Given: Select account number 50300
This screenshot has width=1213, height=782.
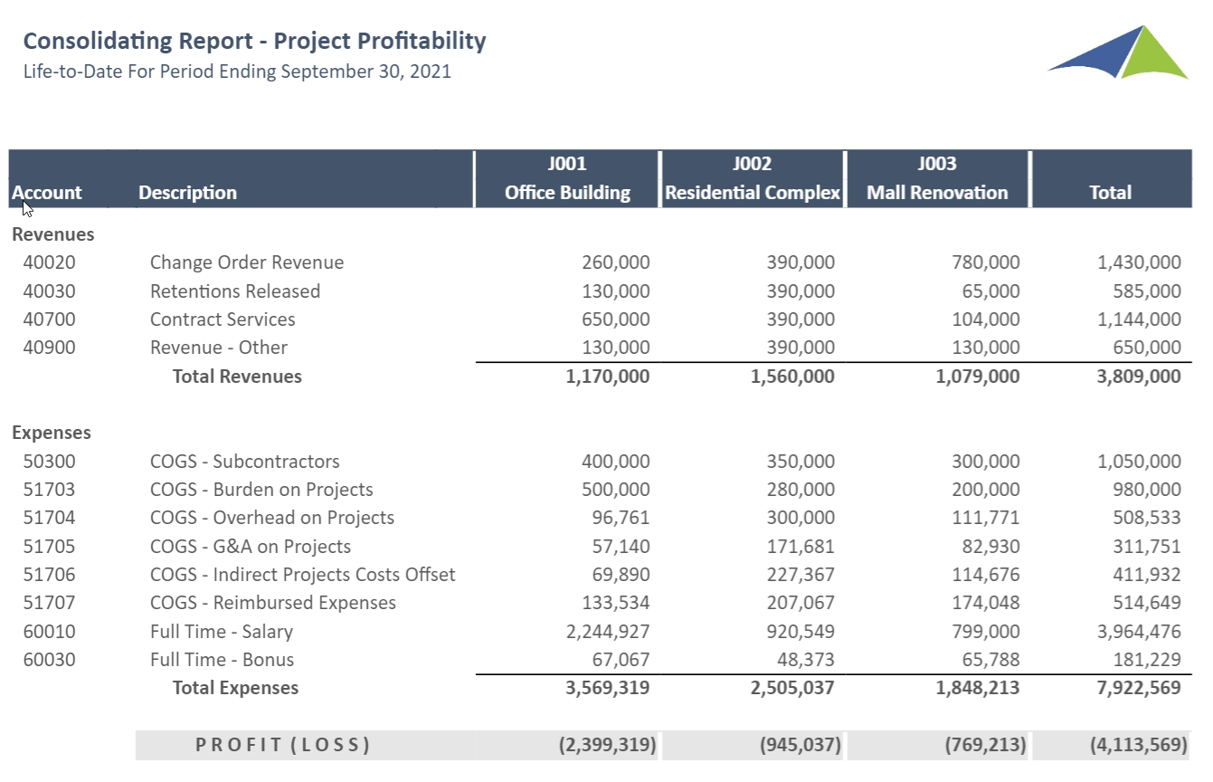Looking at the screenshot, I should click(50, 462).
